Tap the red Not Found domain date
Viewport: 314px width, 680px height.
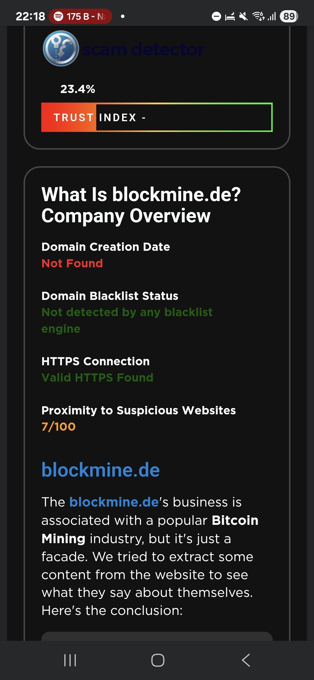72,263
